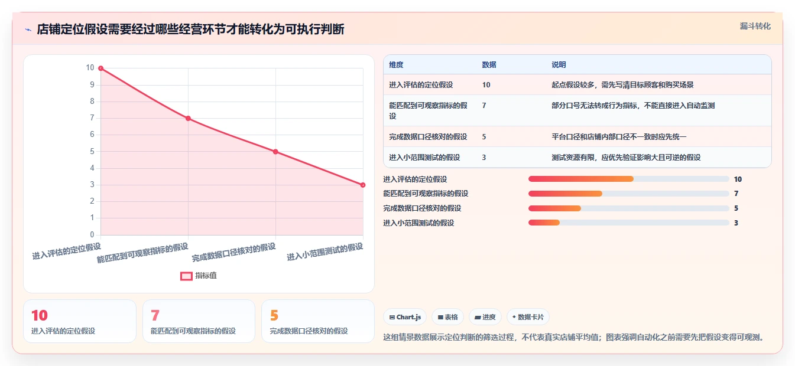
Task: Click the description starting 部分口号无法转成
Action: point(633,106)
